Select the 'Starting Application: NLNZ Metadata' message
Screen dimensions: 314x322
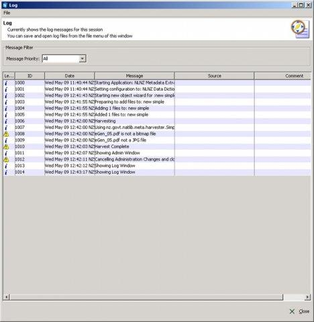click(135, 83)
